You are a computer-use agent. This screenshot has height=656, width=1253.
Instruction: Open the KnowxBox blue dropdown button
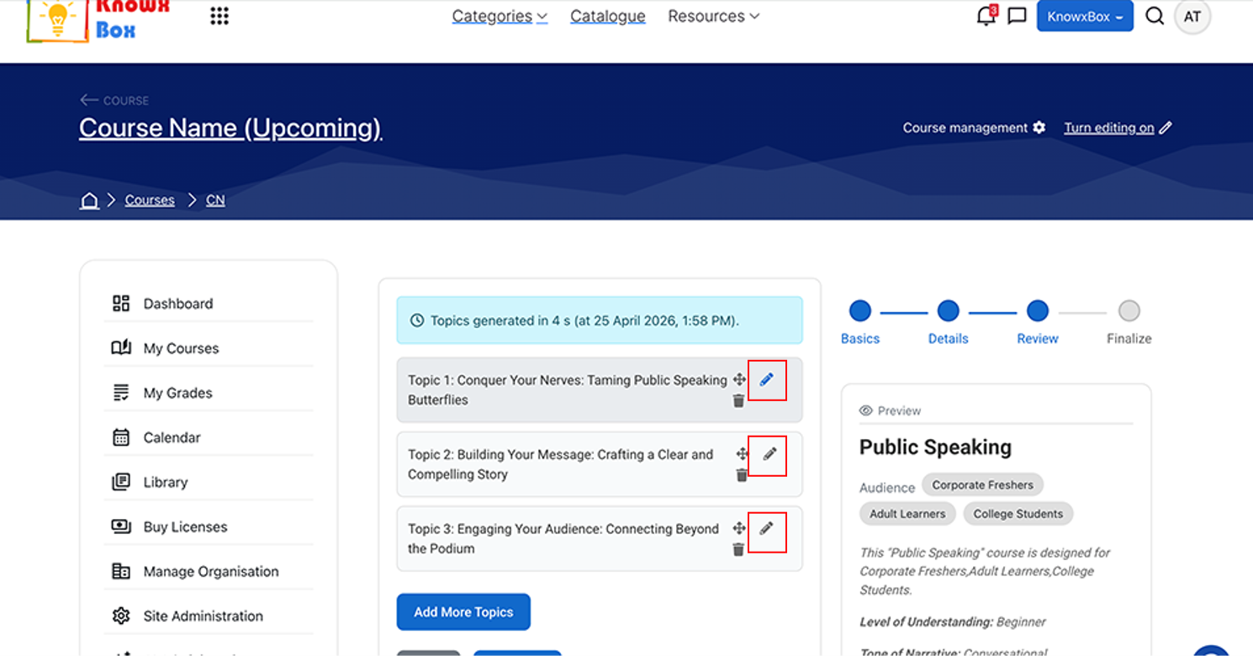tap(1085, 16)
